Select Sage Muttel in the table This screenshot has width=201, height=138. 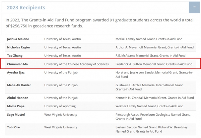pos(16,115)
